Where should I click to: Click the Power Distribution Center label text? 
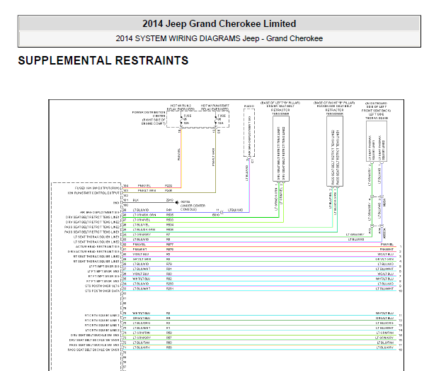tap(149, 118)
